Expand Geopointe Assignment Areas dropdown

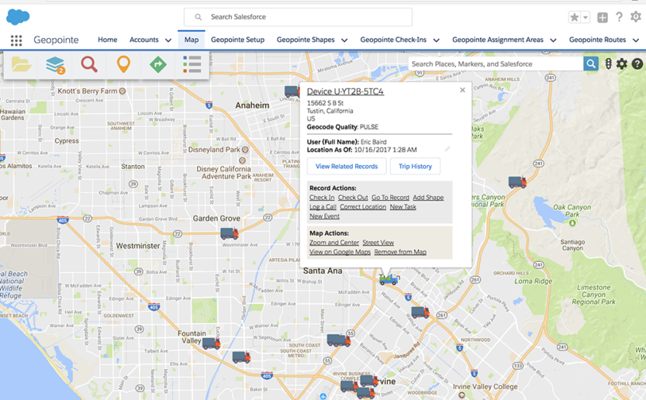553,40
